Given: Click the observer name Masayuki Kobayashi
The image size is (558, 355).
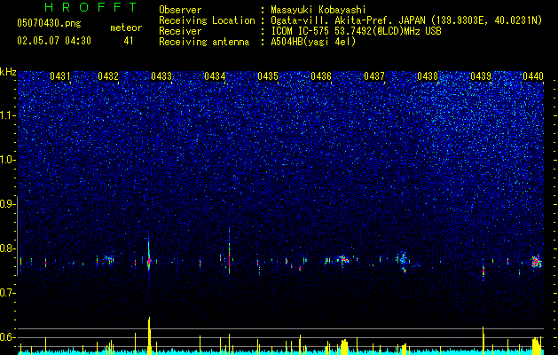Looking at the screenshot, I should tap(318, 10).
